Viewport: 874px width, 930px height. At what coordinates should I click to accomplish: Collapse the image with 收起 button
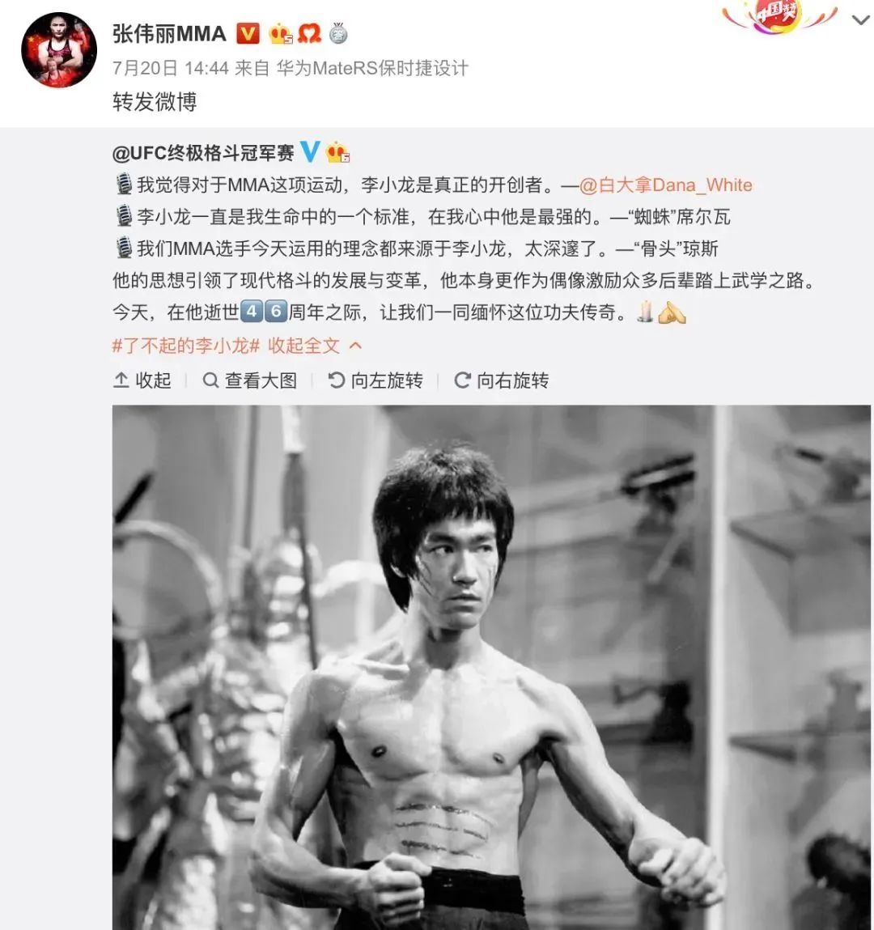tap(142, 380)
